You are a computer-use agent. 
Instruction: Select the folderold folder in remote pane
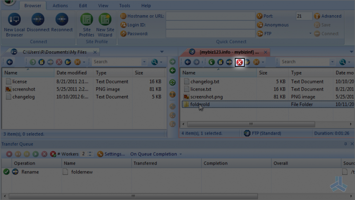coord(268,104)
